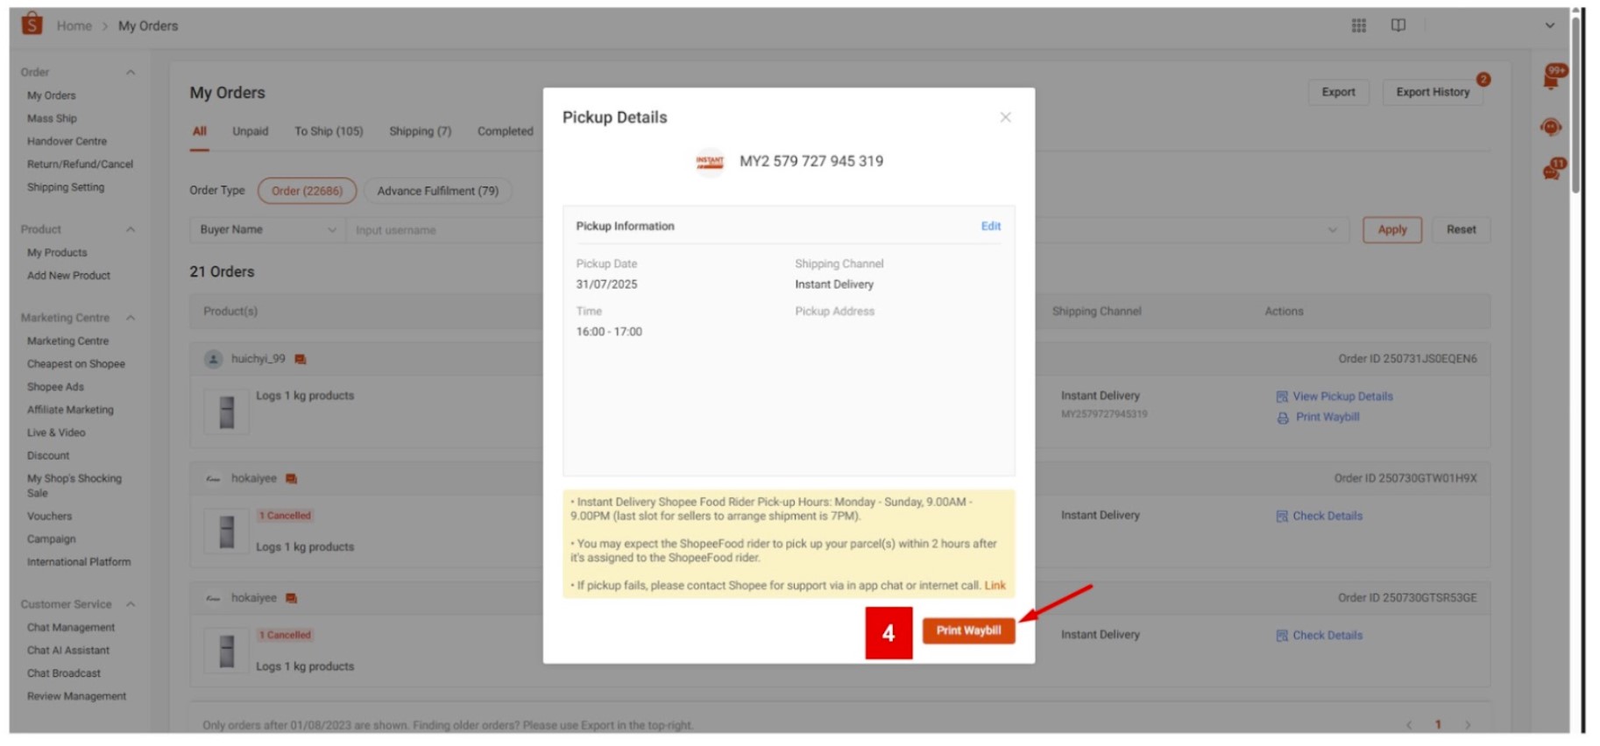Select the Order (22686) order type
This screenshot has width=1600, height=746.
pos(307,191)
